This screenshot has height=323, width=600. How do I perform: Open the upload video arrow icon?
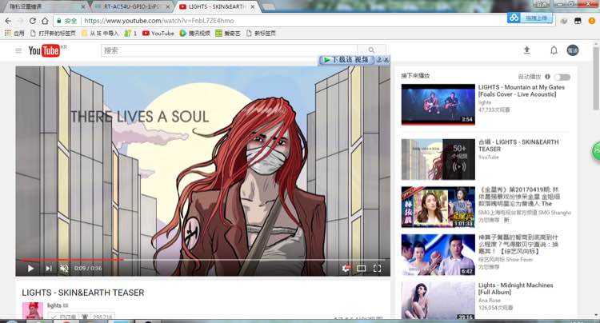coord(527,50)
